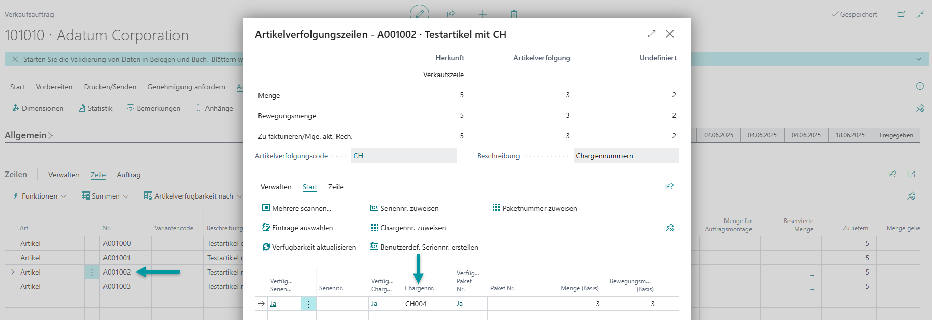
Task: Collapse the sales order page icon
Action: click(920, 14)
